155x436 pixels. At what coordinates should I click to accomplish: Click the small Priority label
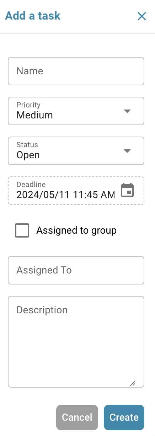click(28, 105)
